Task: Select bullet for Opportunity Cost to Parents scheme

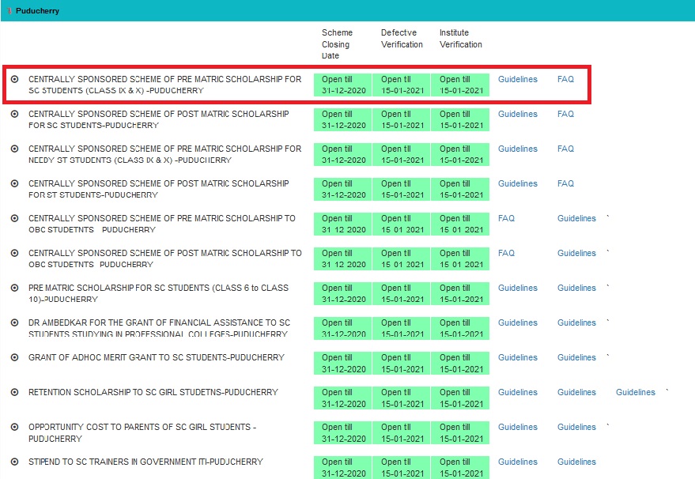Action: (x=14, y=427)
